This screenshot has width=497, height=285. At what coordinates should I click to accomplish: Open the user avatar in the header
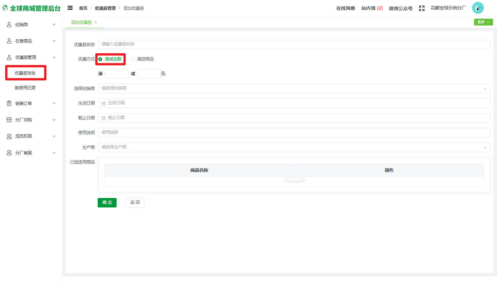(478, 8)
